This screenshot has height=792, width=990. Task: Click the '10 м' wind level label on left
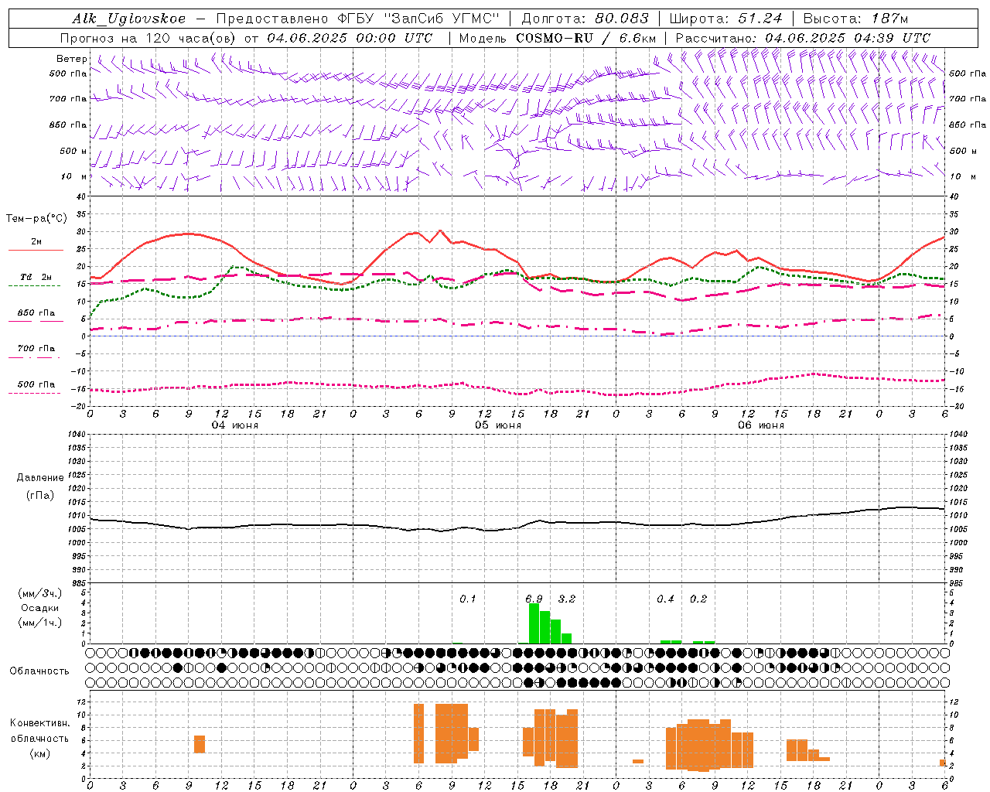74,176
